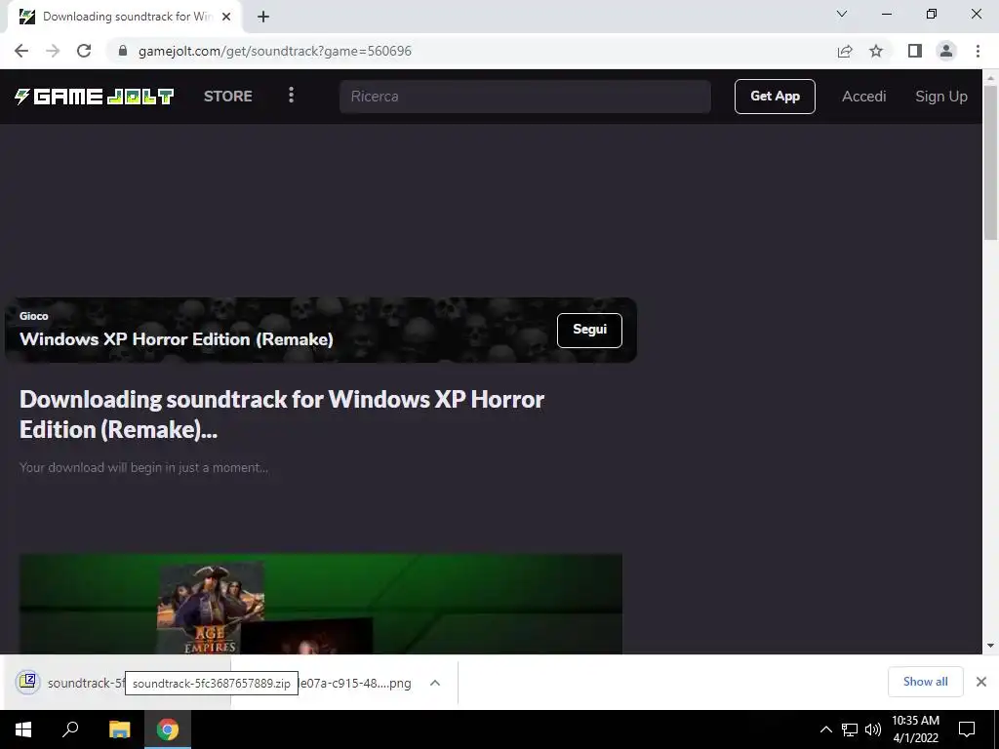Image resolution: width=999 pixels, height=749 pixels.
Task: Click Chrome icon in taskbar
Action: [168, 729]
